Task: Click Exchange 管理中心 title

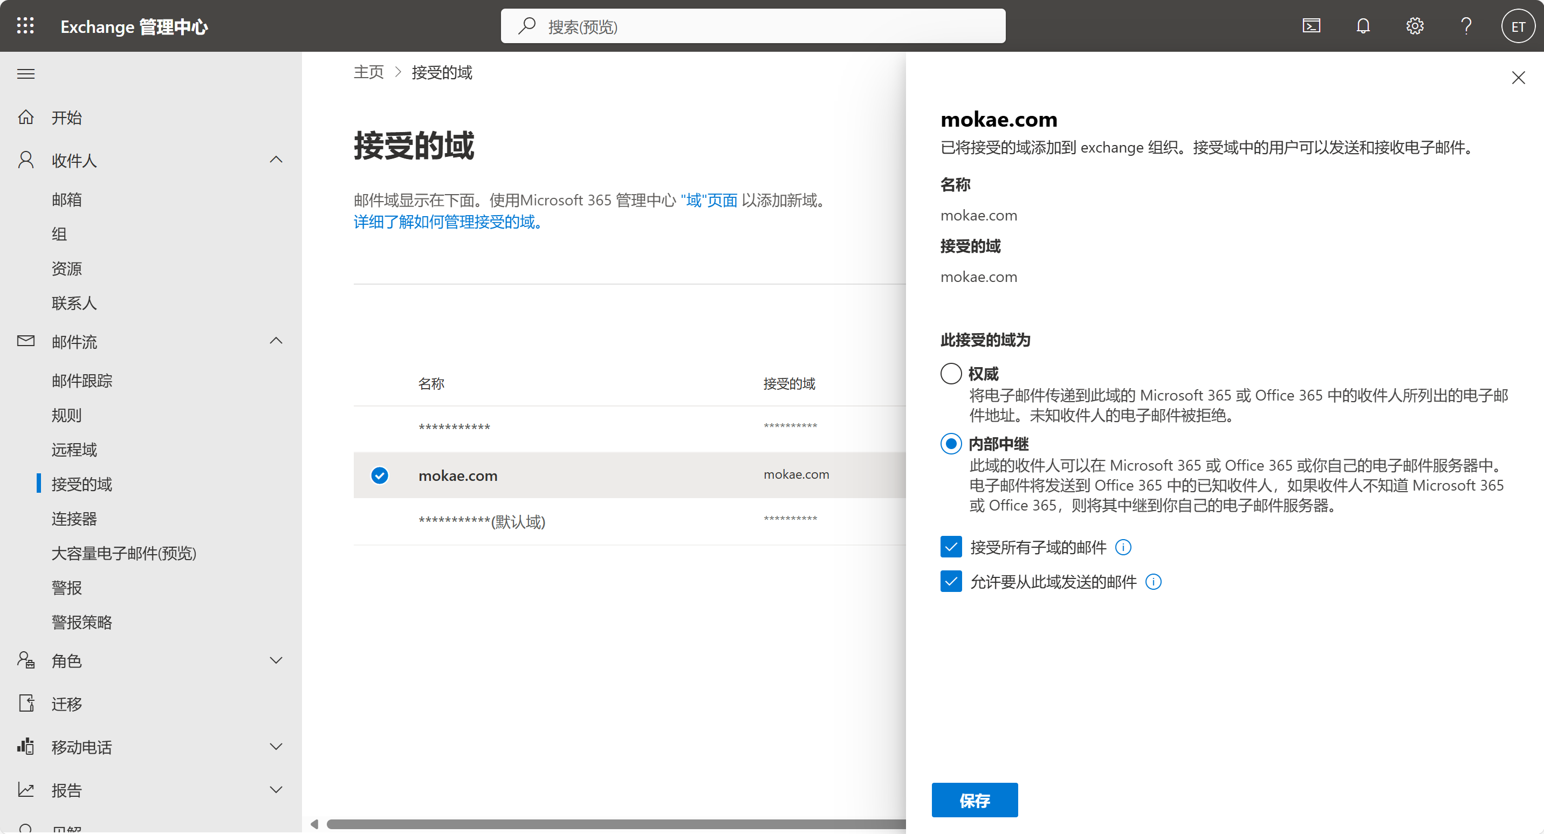Action: click(x=134, y=26)
